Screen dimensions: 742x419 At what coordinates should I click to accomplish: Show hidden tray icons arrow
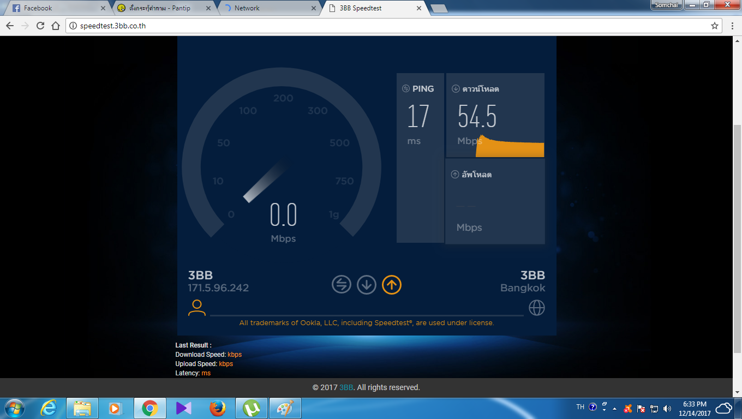coord(615,408)
